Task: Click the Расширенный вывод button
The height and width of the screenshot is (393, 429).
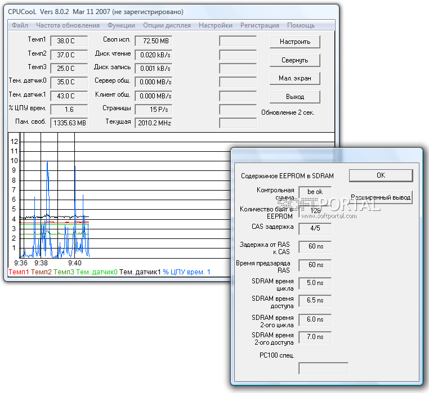Action: [381, 197]
